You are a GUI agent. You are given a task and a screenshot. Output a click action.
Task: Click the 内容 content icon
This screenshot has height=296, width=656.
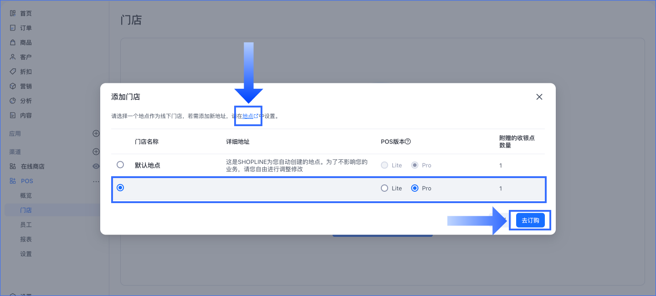pos(13,115)
